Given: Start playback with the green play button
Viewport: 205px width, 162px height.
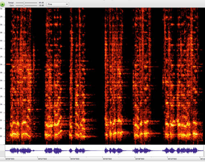Looking at the screenshot, I should tap(2, 4).
